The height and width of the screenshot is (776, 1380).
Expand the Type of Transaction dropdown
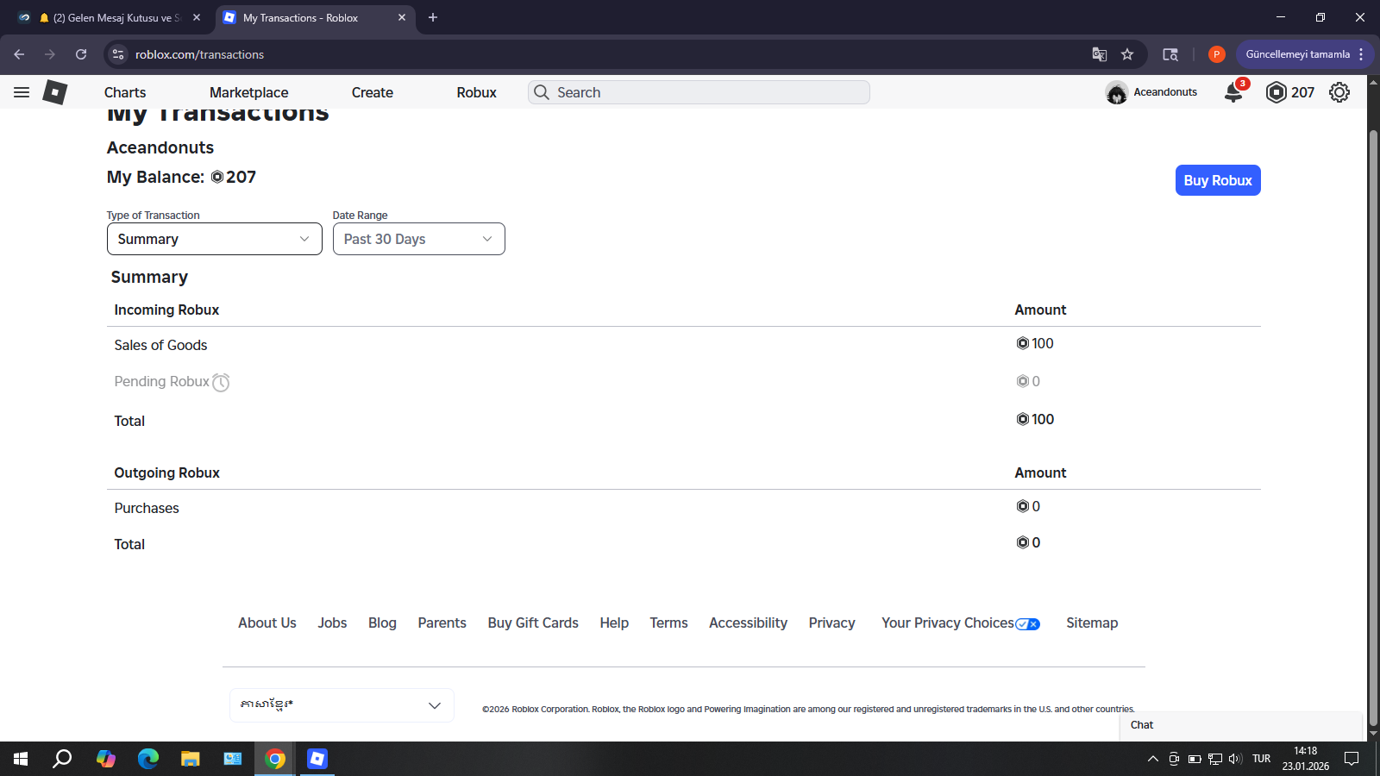click(x=215, y=239)
